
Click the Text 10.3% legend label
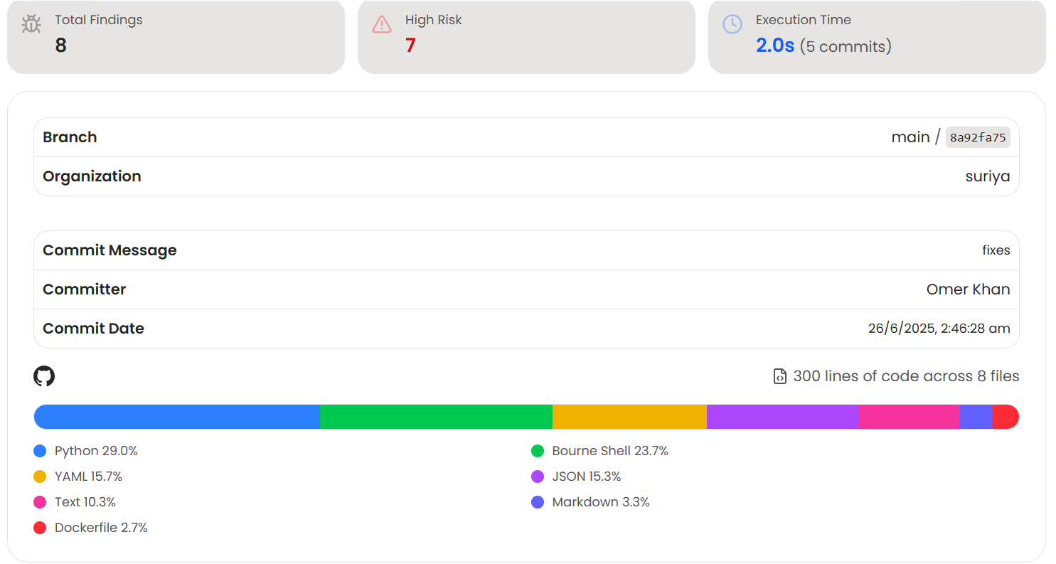pos(85,502)
